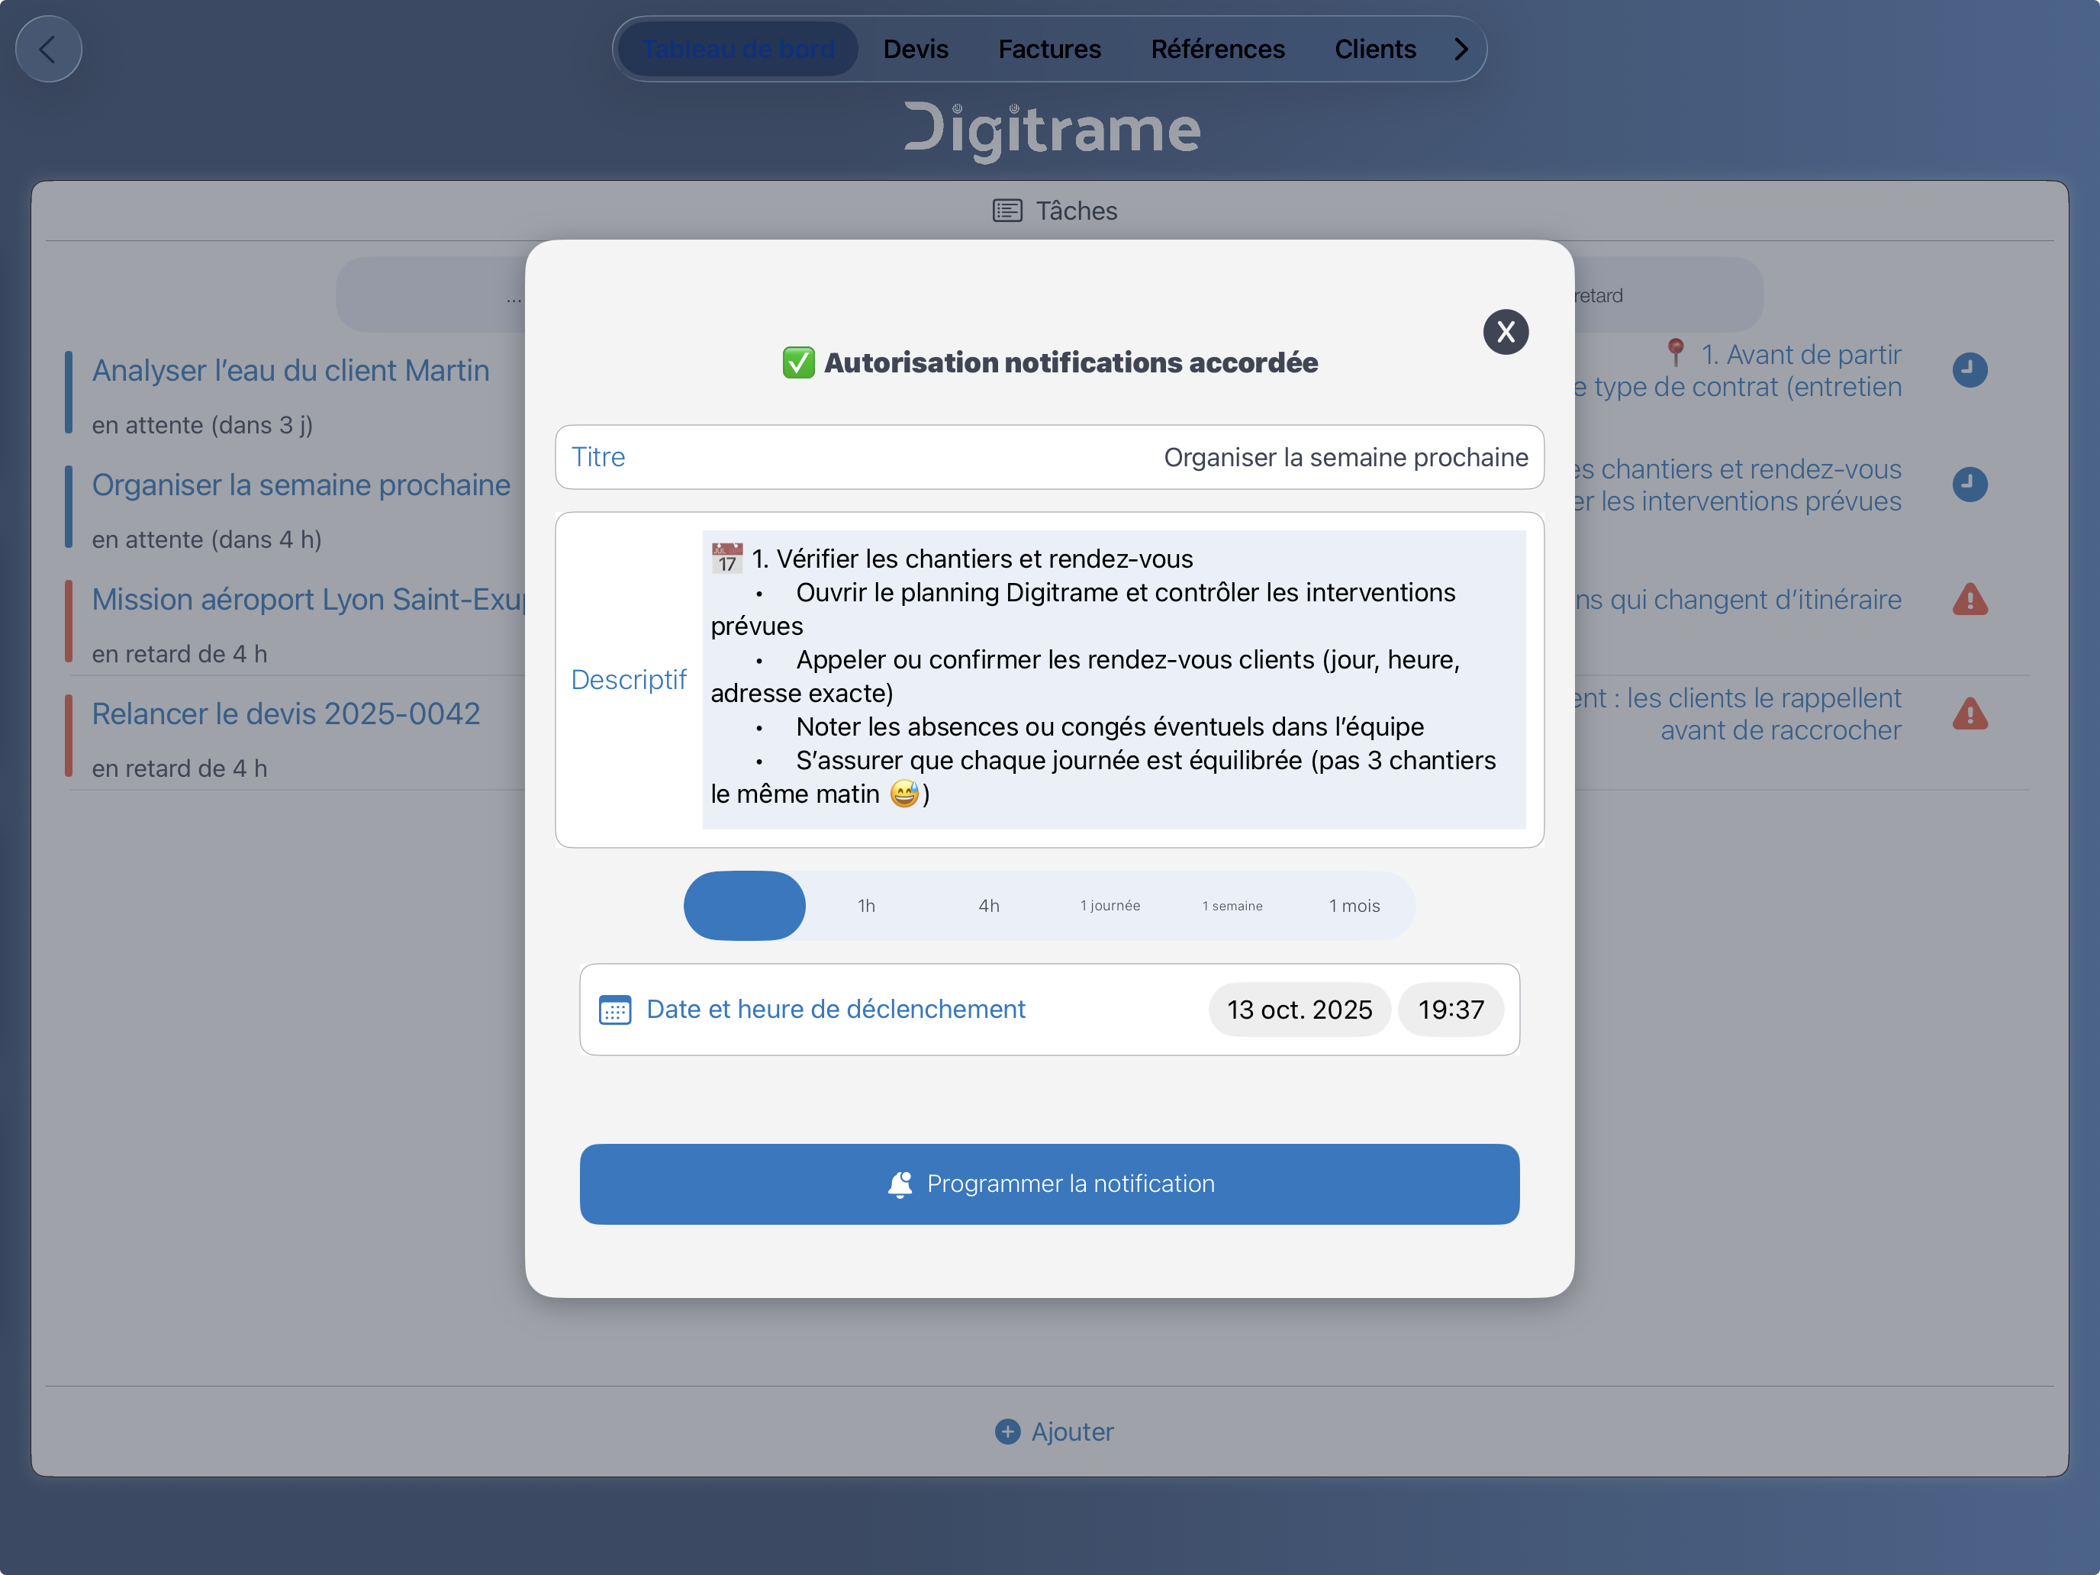Click the calendar icon beside Date et heure
The width and height of the screenshot is (2100, 1575).
[x=614, y=1010]
